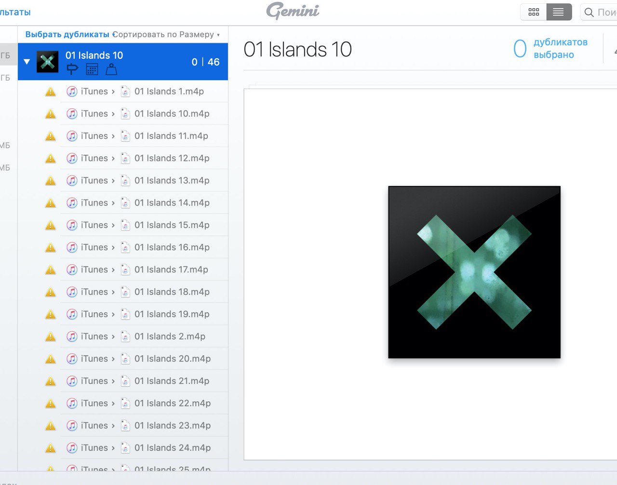617x485 pixels.
Task: Select file name 01 Islands 19.m4p
Action: pyautogui.click(x=172, y=314)
